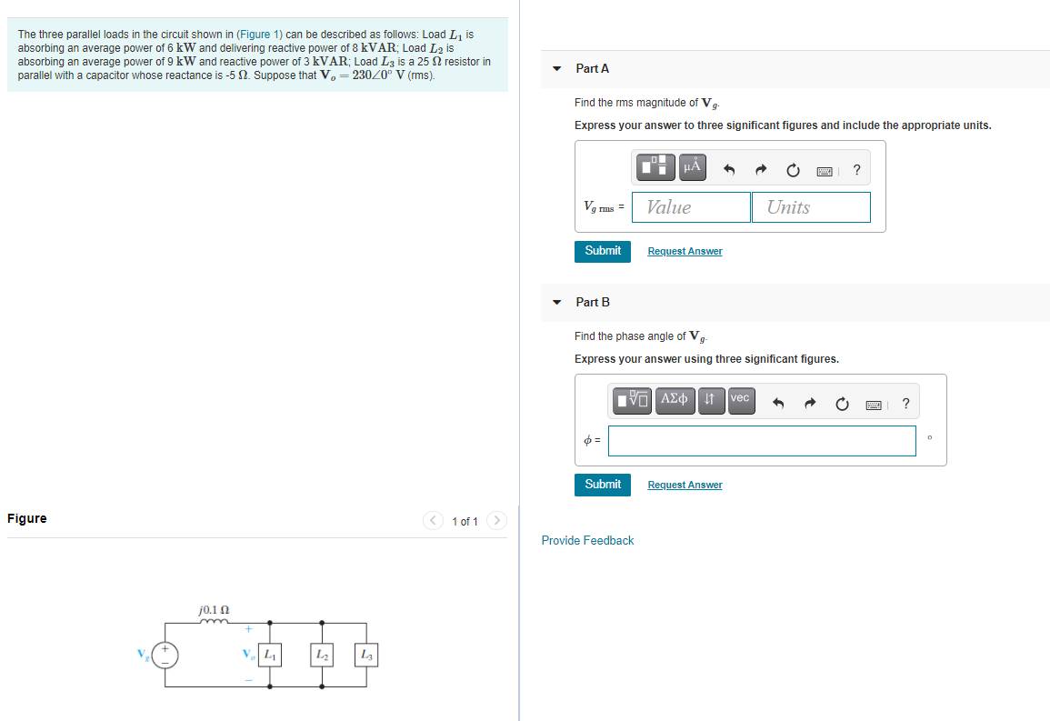
Task: Click the next figure arrow
Action: pyautogui.click(x=496, y=521)
